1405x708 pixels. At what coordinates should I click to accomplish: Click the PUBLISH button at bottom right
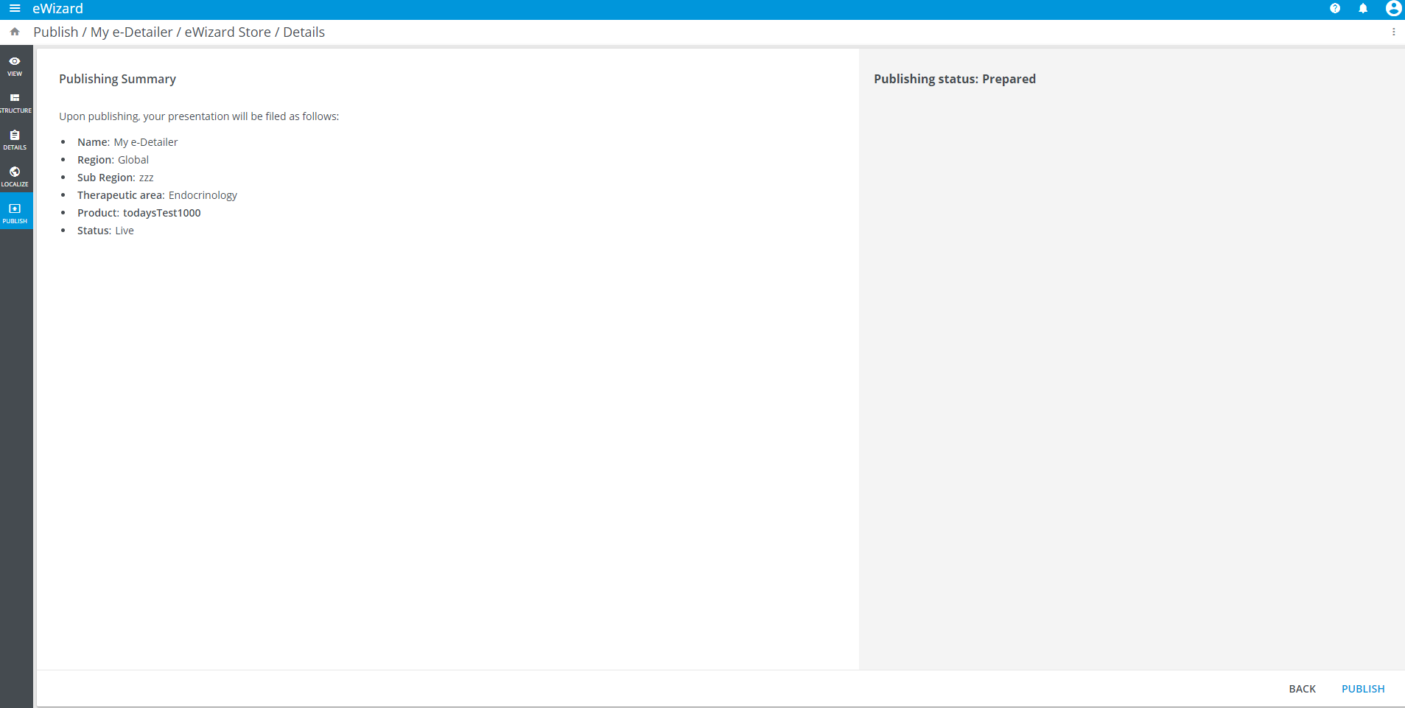pos(1362,689)
